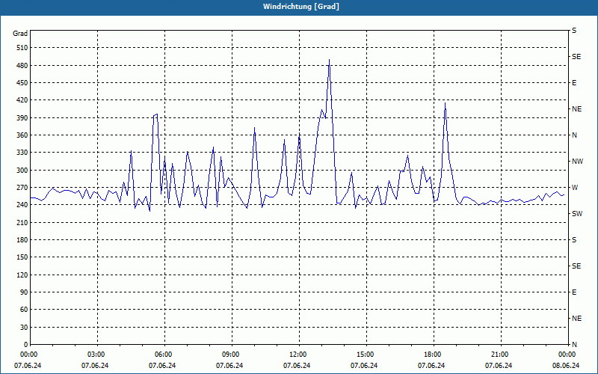This screenshot has height=374, width=598.
Task: Click the NE compass label level with 390-420
Action: tap(576, 109)
